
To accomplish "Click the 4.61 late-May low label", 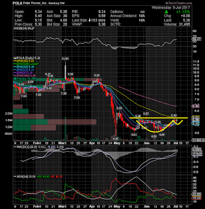I will pos(134,135).
